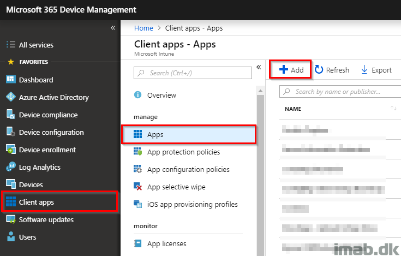This screenshot has height=256, width=401.
Task: Click the App selective wipe icon
Action: point(137,187)
